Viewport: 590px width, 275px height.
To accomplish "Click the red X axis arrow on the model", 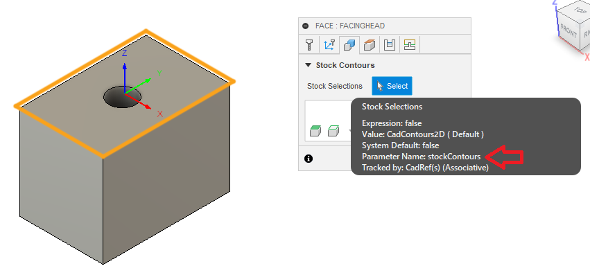I will tap(138, 101).
